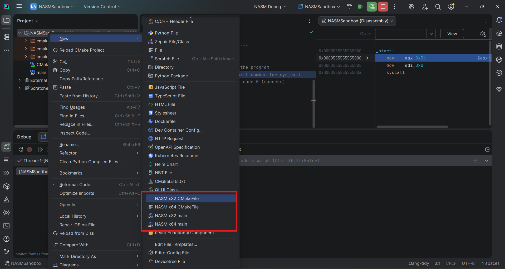505x269 pixels.
Task: Open the AI Assistant swirl icon
Action: click(411, 7)
